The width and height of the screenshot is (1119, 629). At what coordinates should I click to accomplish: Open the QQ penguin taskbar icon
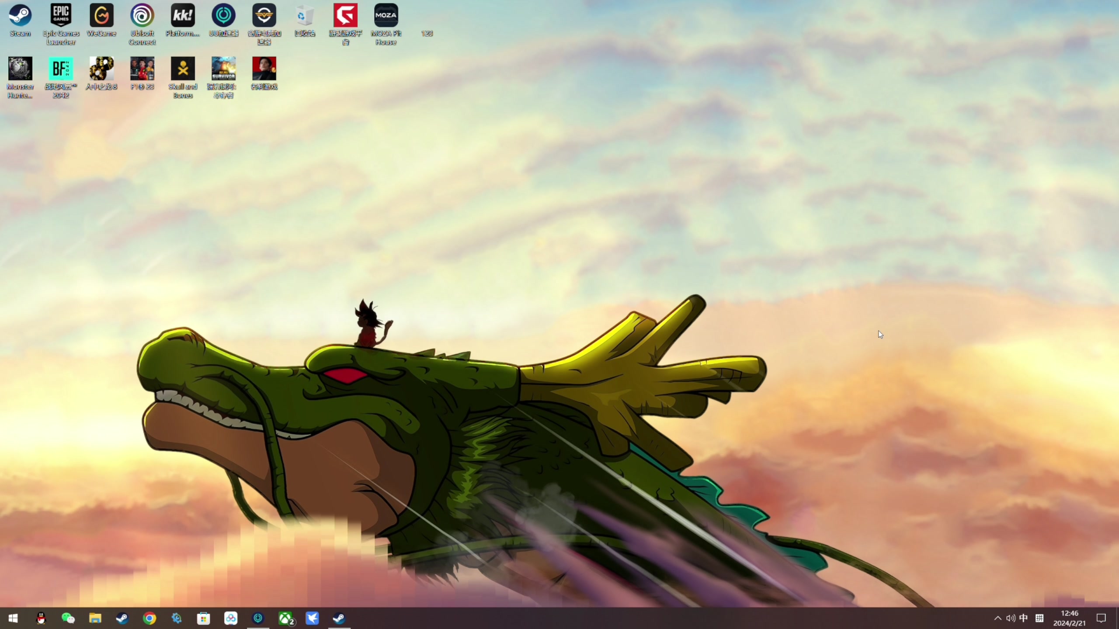pyautogui.click(x=41, y=618)
